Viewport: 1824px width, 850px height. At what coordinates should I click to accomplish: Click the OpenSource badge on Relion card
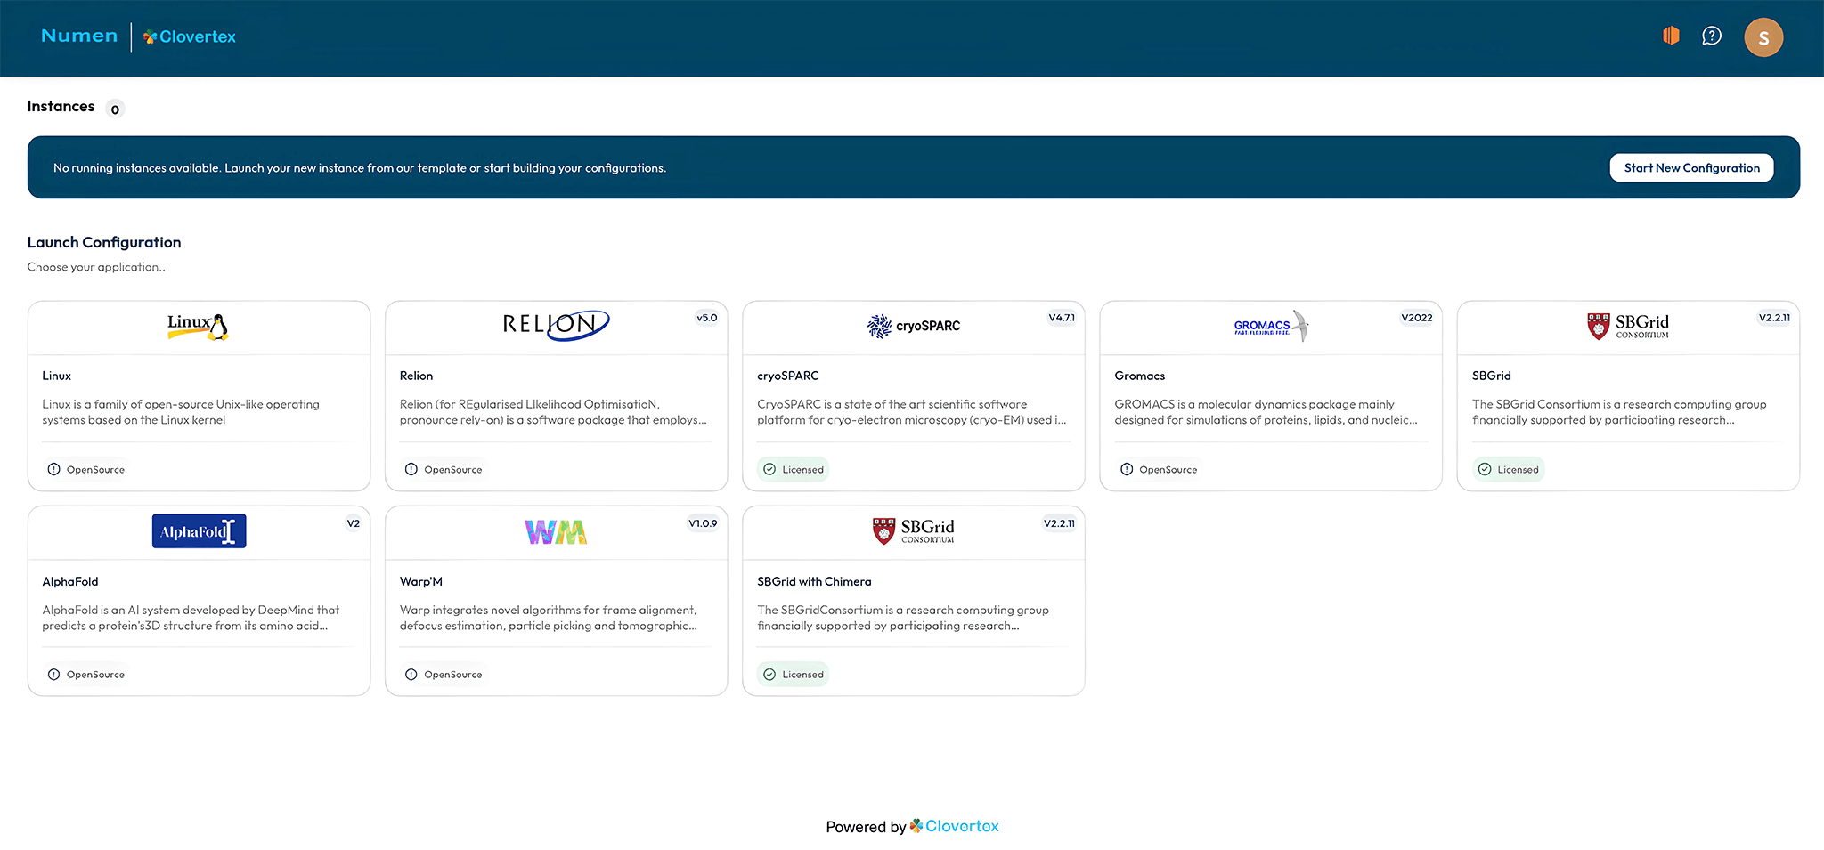click(444, 469)
